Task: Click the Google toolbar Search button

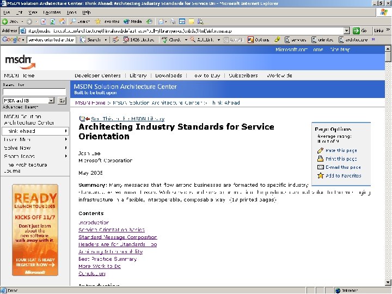Action: point(90,40)
